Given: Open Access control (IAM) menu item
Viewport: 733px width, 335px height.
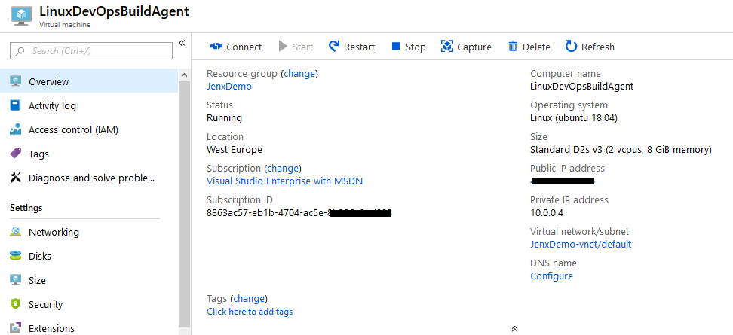Looking at the screenshot, I should click(89, 129).
